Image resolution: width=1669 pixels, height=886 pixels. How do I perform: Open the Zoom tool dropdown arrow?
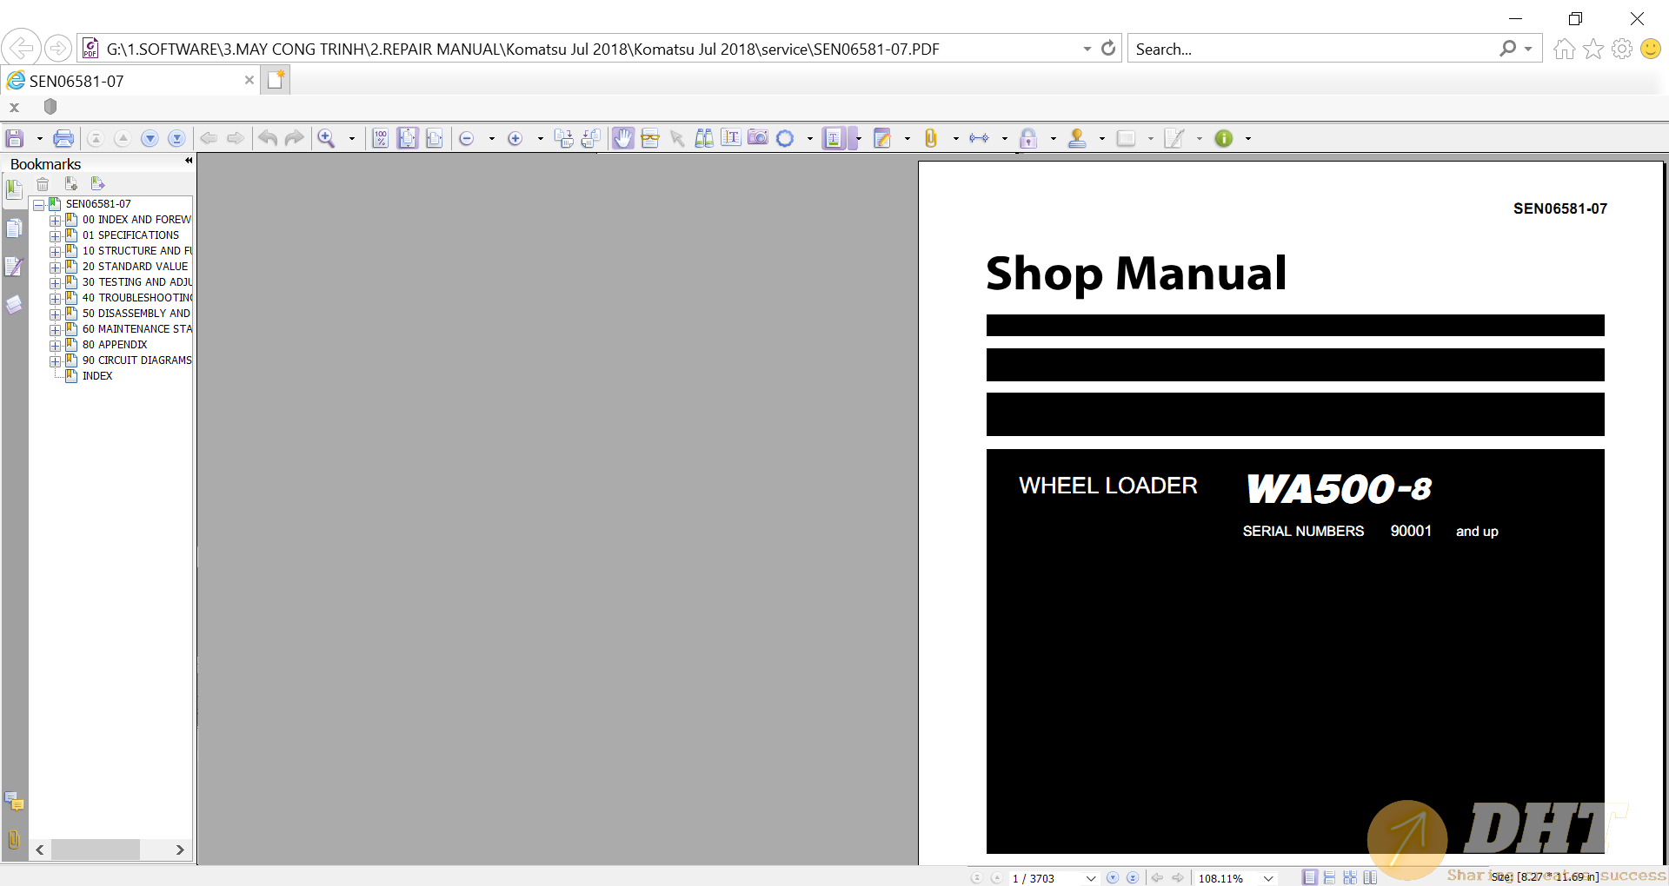pos(352,138)
